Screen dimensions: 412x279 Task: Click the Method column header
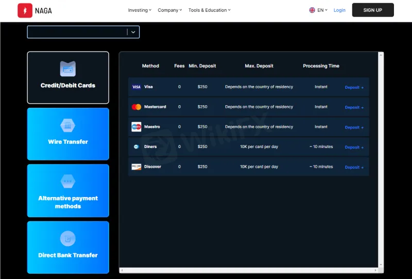tap(150, 66)
